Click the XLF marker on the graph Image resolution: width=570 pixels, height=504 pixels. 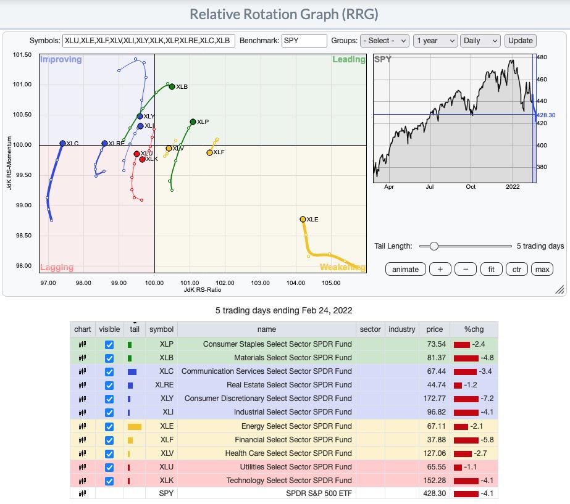tap(209, 152)
